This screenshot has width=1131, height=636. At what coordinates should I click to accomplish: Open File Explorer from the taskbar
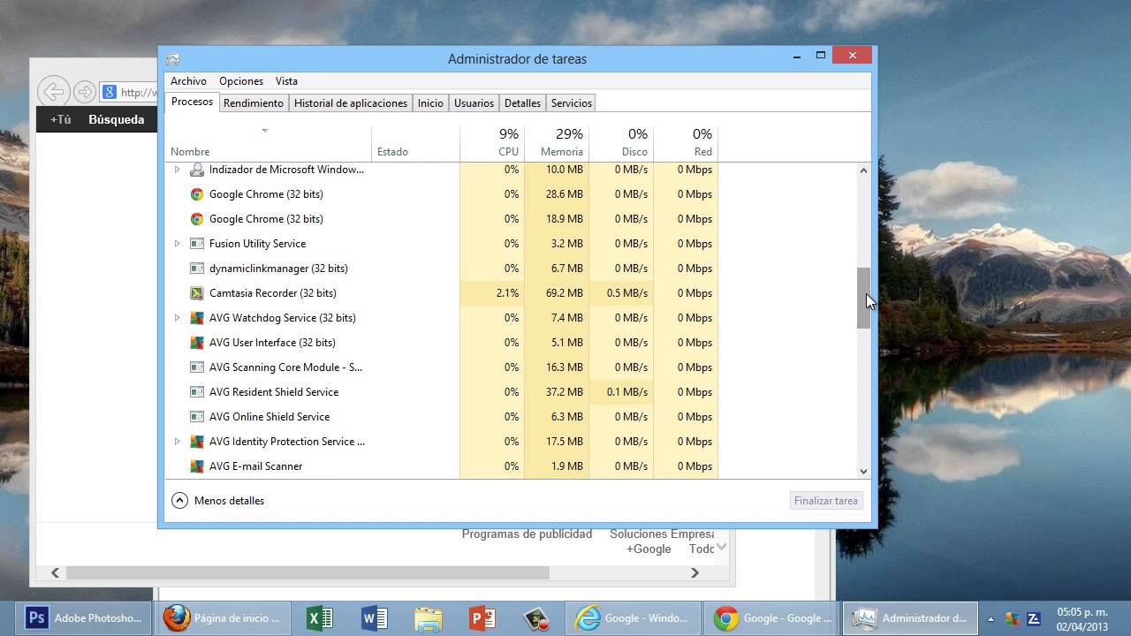[x=429, y=618]
